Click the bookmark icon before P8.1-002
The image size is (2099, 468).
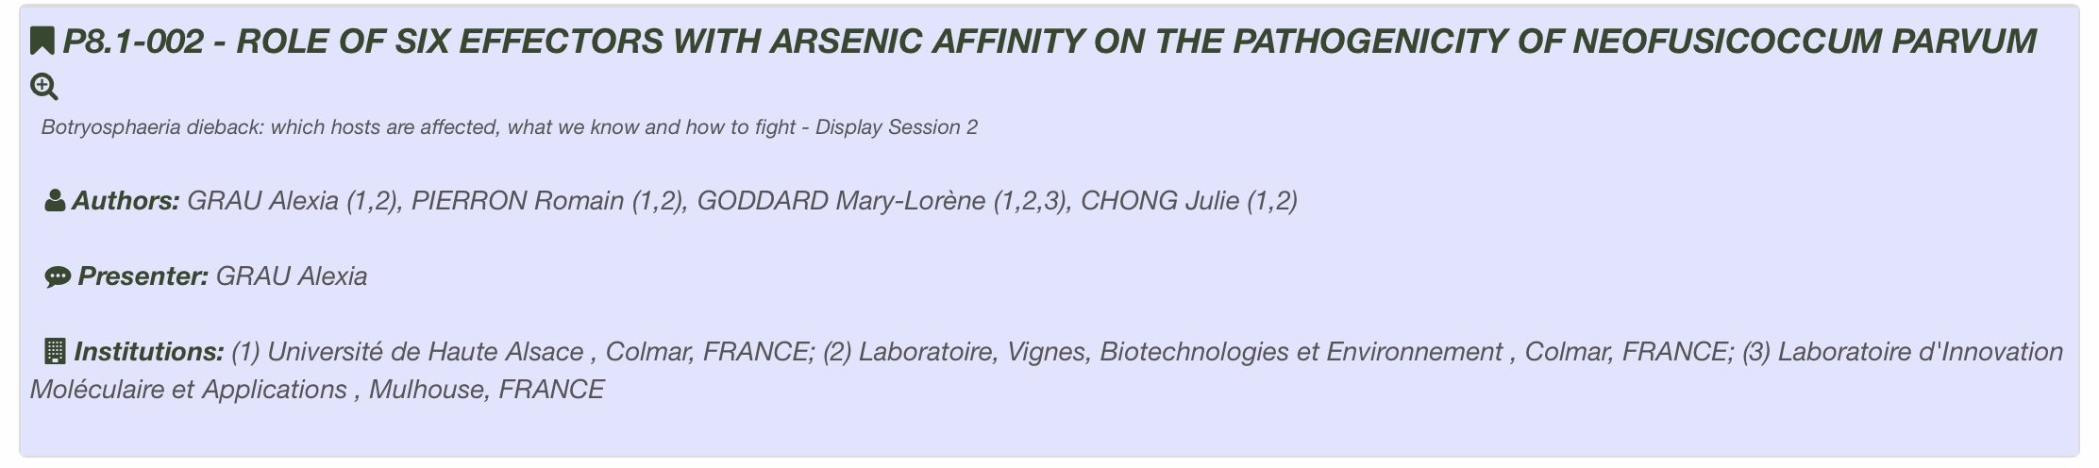(42, 42)
